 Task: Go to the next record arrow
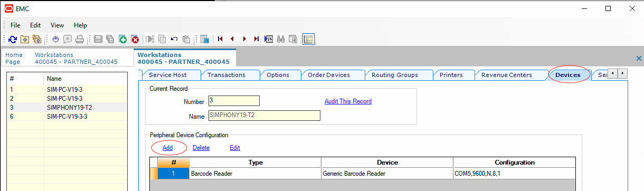click(x=244, y=39)
